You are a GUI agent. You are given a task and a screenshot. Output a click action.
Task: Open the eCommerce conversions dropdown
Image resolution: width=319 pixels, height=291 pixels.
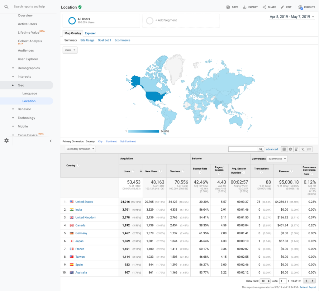277,159
